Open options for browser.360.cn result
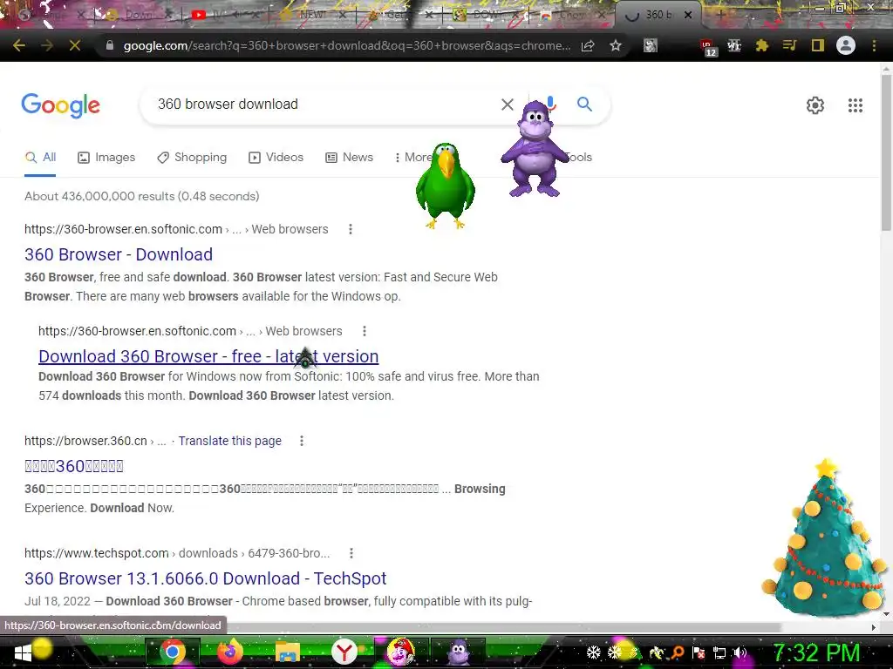The width and height of the screenshot is (893, 669). tap(301, 441)
